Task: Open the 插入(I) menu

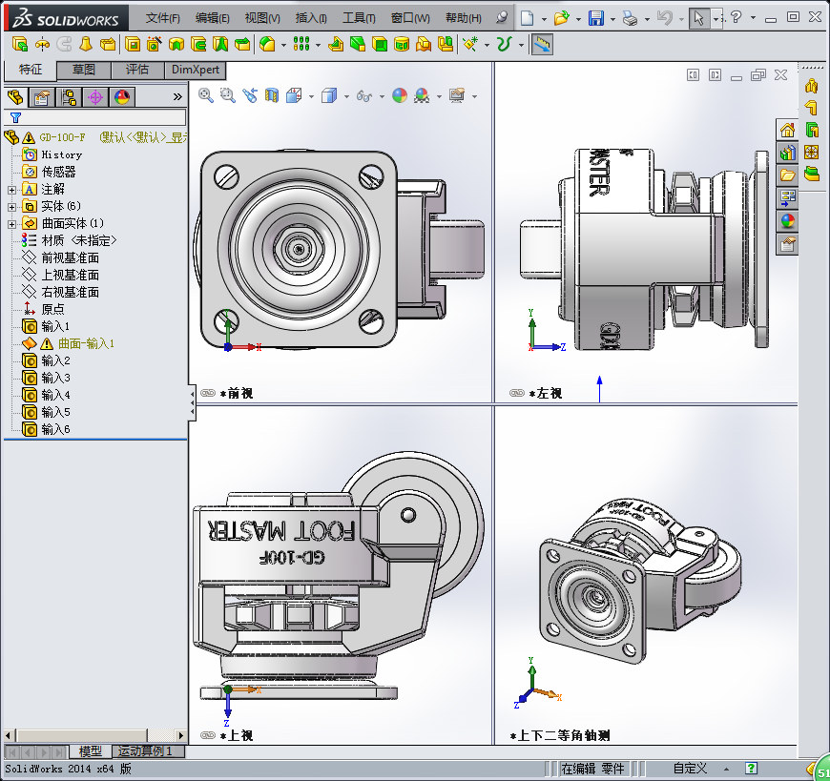Action: point(311,18)
